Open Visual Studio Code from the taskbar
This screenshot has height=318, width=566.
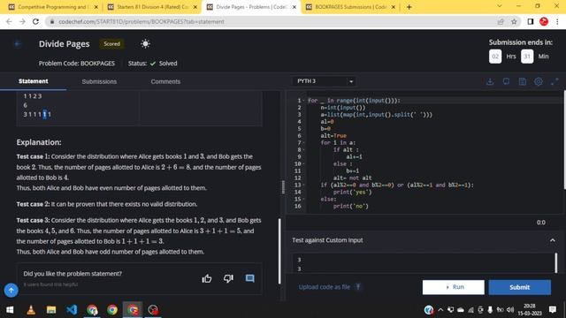click(x=72, y=310)
